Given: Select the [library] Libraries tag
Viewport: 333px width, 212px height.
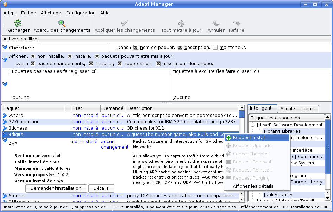Looking at the screenshot, I should [282, 131].
